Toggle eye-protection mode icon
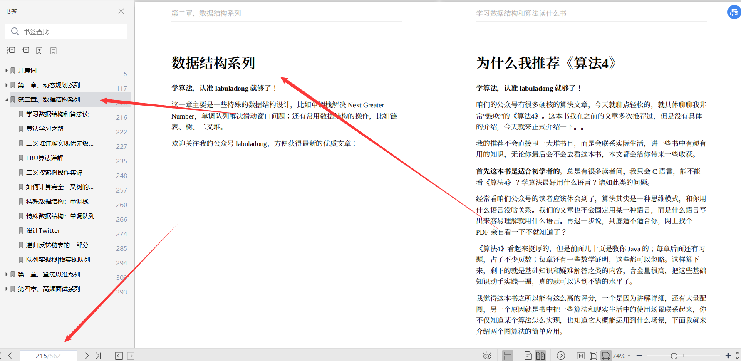741x361 pixels. [487, 356]
